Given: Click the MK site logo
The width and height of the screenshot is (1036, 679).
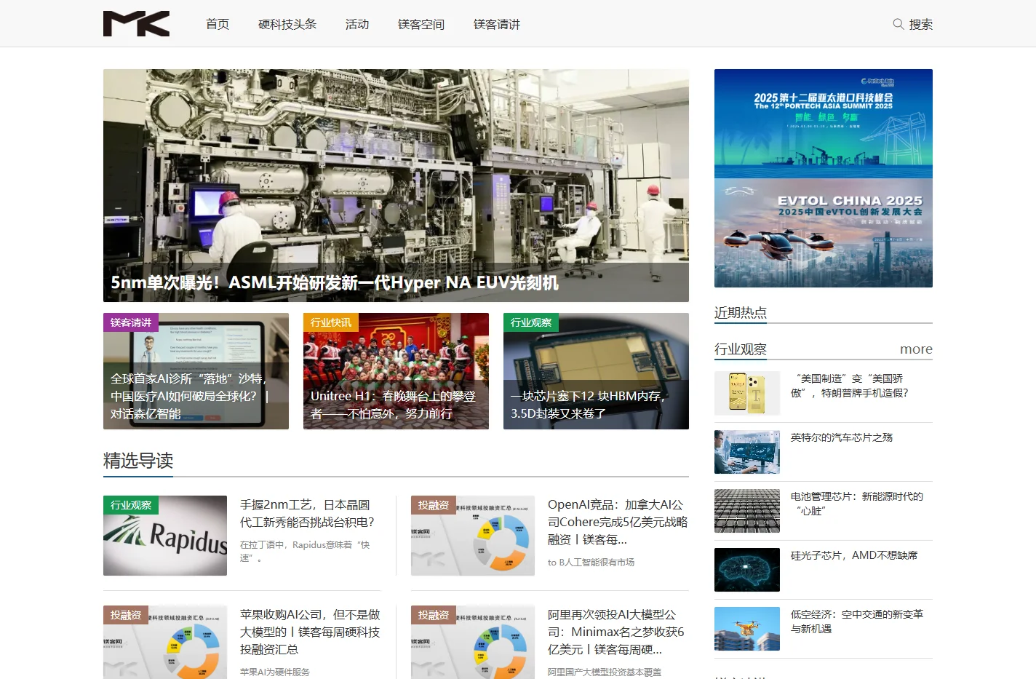Looking at the screenshot, I should (x=137, y=24).
